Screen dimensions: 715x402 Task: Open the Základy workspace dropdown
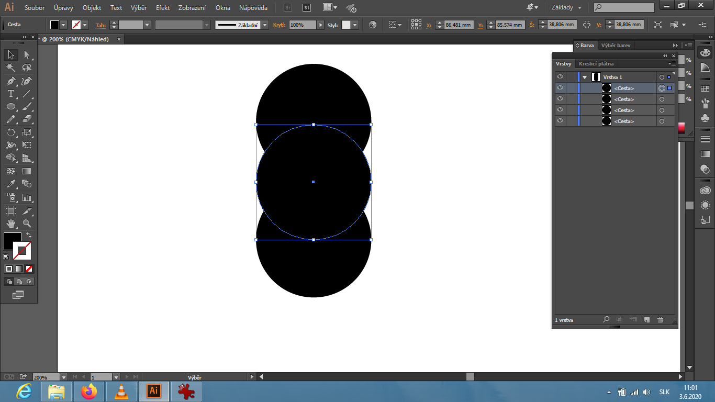click(566, 8)
